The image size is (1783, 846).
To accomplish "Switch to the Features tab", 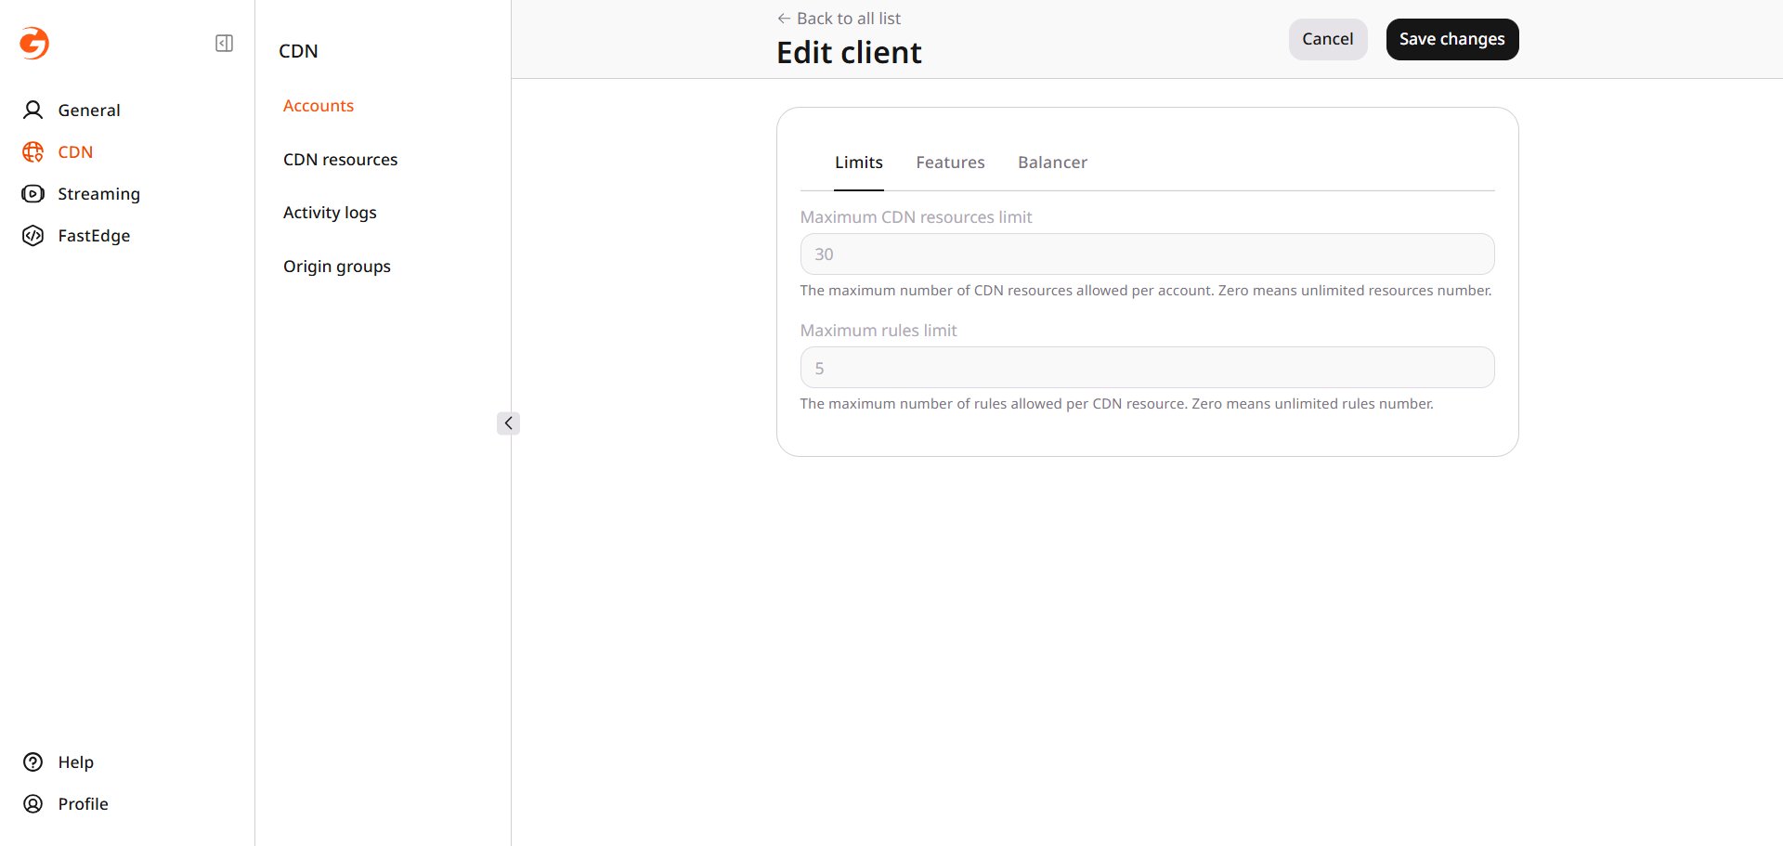I will tap(950, 163).
